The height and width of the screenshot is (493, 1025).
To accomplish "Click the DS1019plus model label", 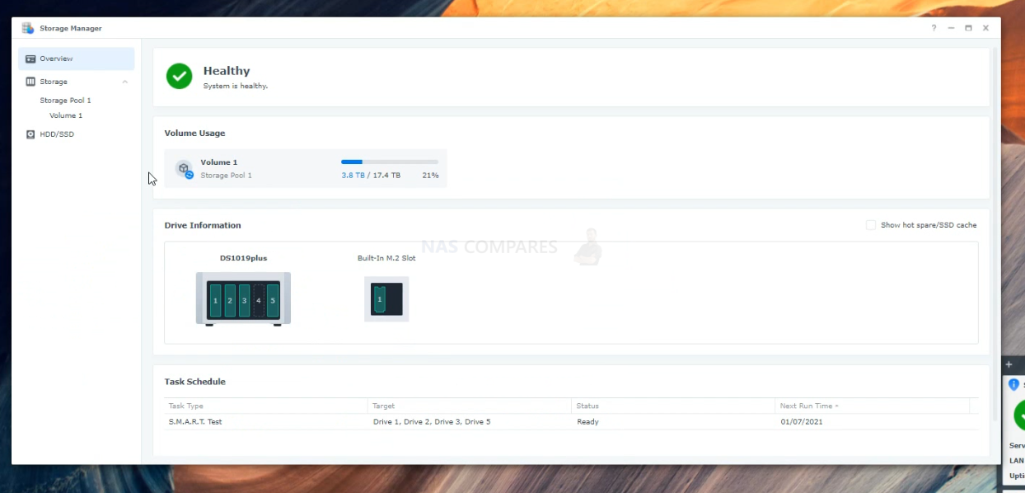I will pyautogui.click(x=244, y=258).
